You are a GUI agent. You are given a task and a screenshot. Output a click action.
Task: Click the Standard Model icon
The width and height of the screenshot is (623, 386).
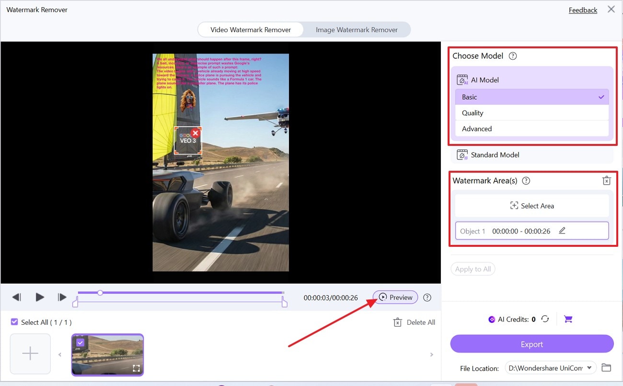pos(462,154)
